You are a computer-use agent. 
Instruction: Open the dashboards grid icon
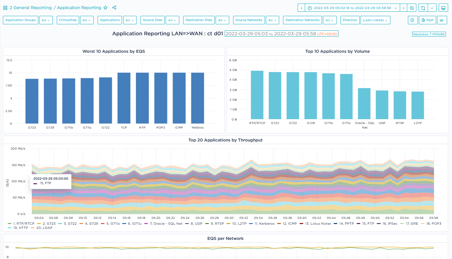pyautogui.click(x=5, y=8)
